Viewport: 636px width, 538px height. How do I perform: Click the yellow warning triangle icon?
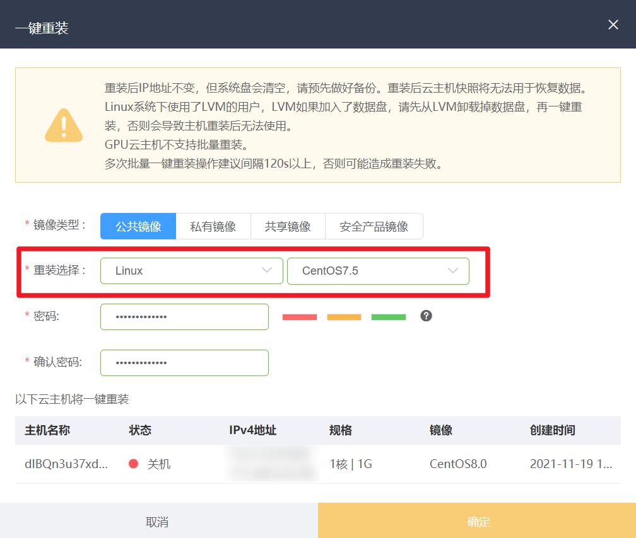[x=64, y=125]
